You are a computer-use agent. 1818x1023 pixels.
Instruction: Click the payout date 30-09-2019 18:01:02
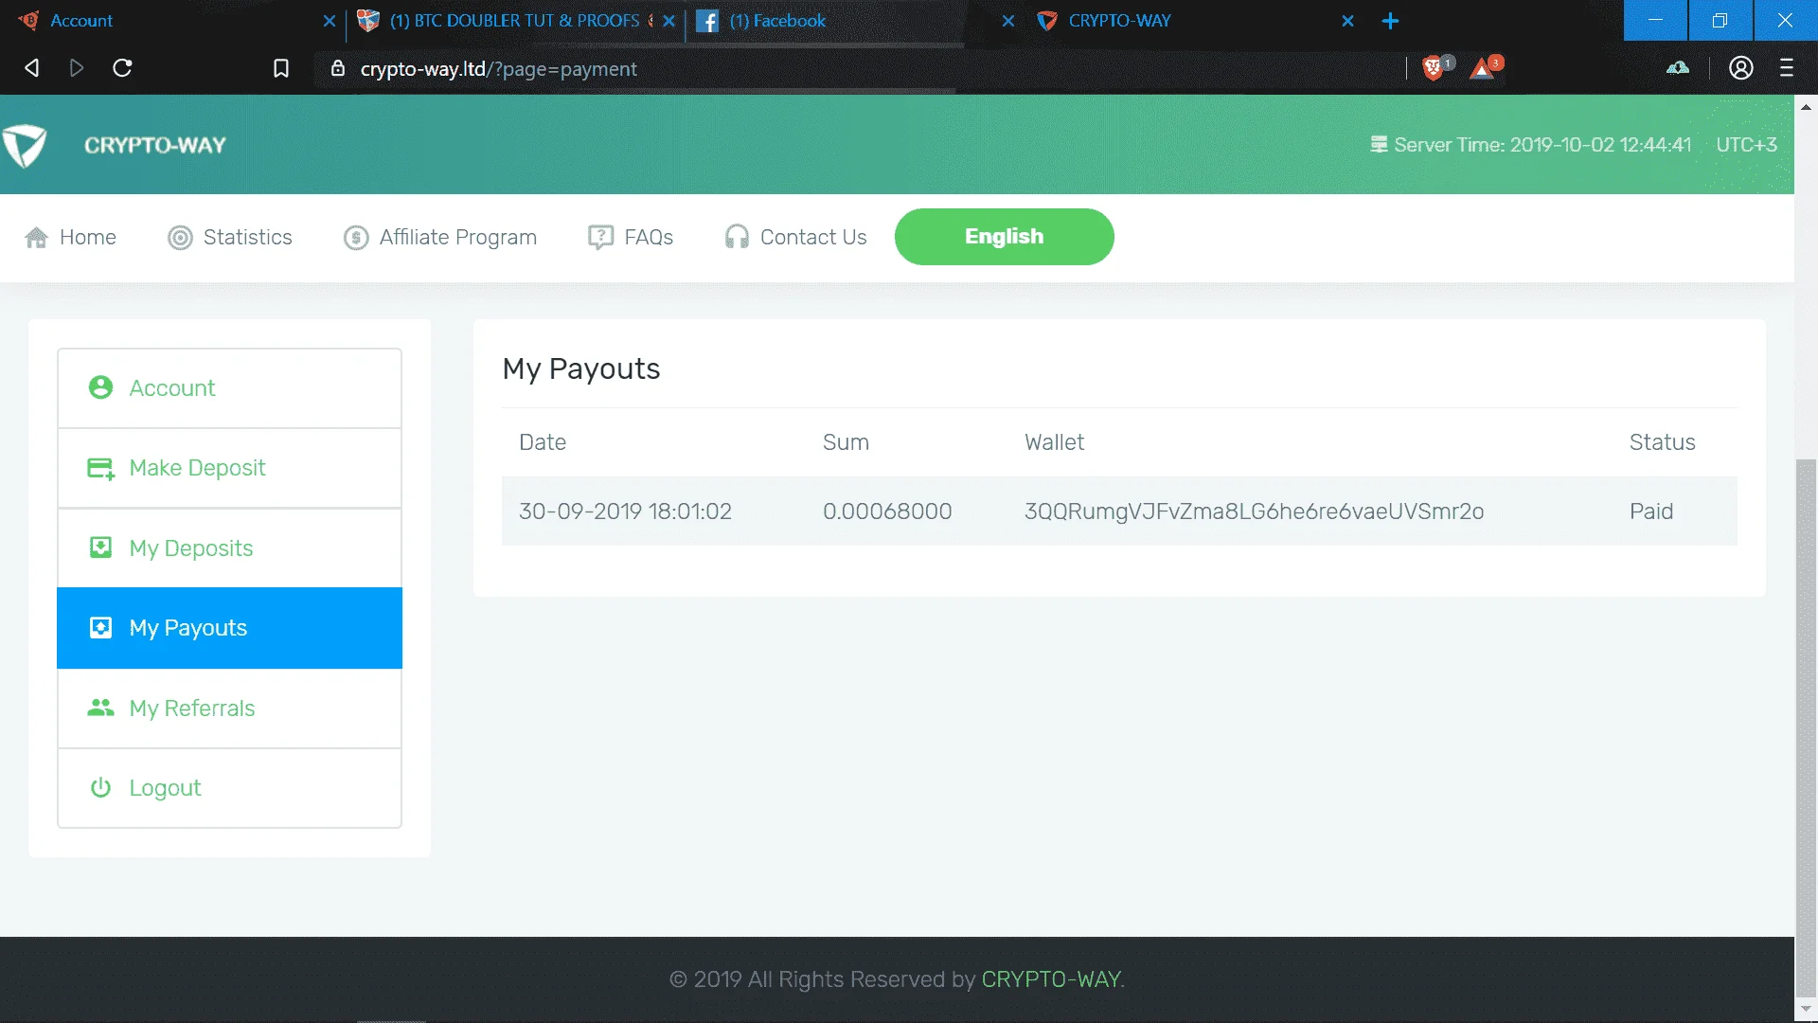(625, 511)
